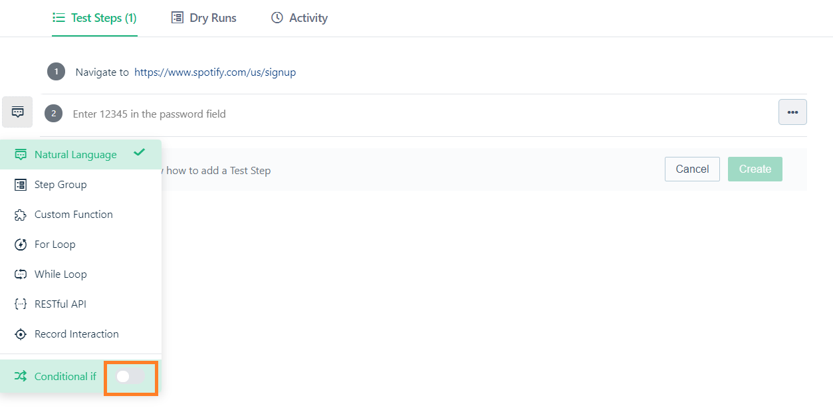Viewport: 833px width, 410px height.
Task: Click the 'Navigate to' step text
Action: coord(102,72)
